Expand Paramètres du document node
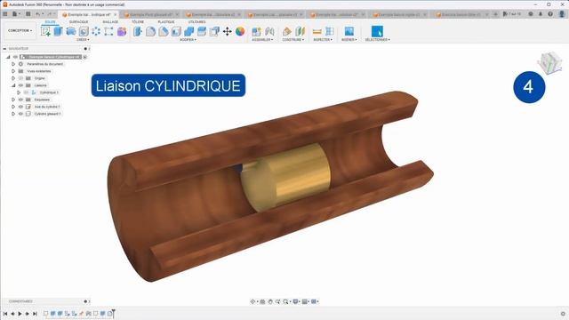The width and height of the screenshot is (569, 320). pos(13,64)
